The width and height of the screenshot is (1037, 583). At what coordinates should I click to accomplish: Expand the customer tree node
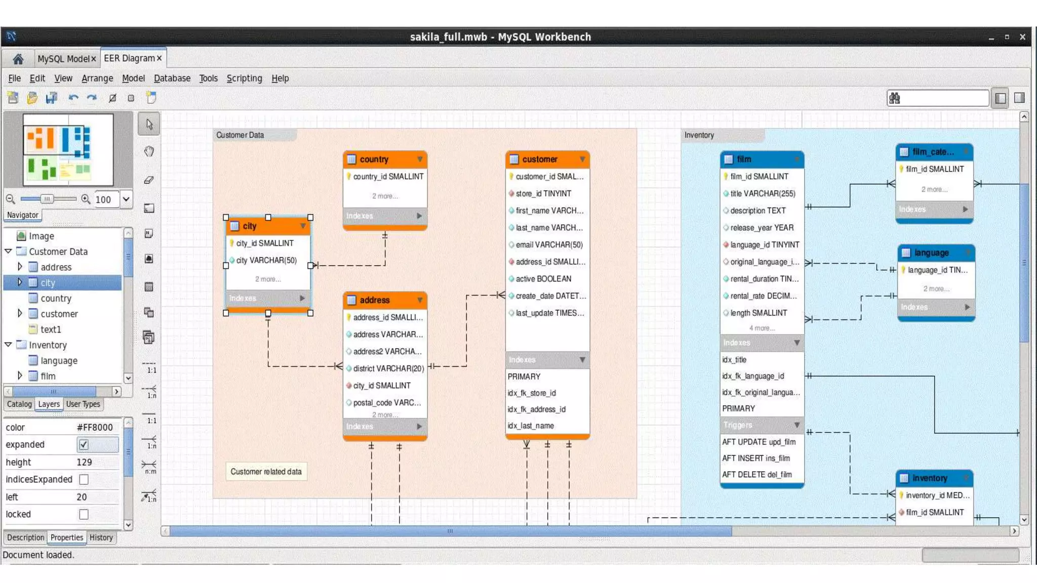coord(20,313)
